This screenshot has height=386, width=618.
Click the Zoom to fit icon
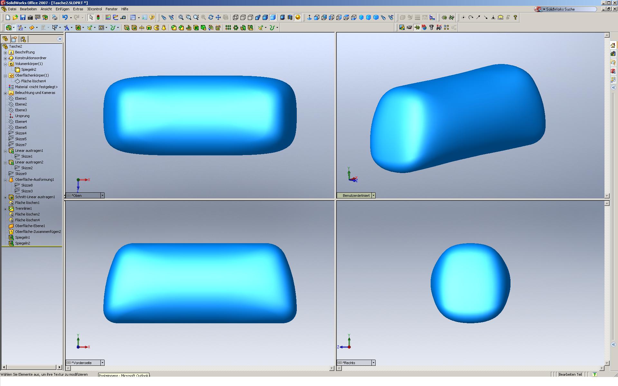click(x=181, y=17)
